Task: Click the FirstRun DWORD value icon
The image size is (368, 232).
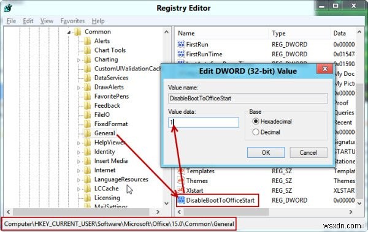Action: pos(181,44)
